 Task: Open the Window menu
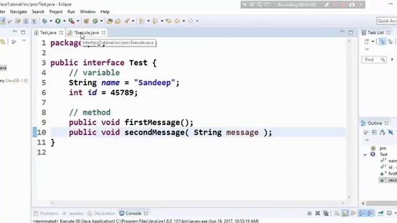coord(87,12)
